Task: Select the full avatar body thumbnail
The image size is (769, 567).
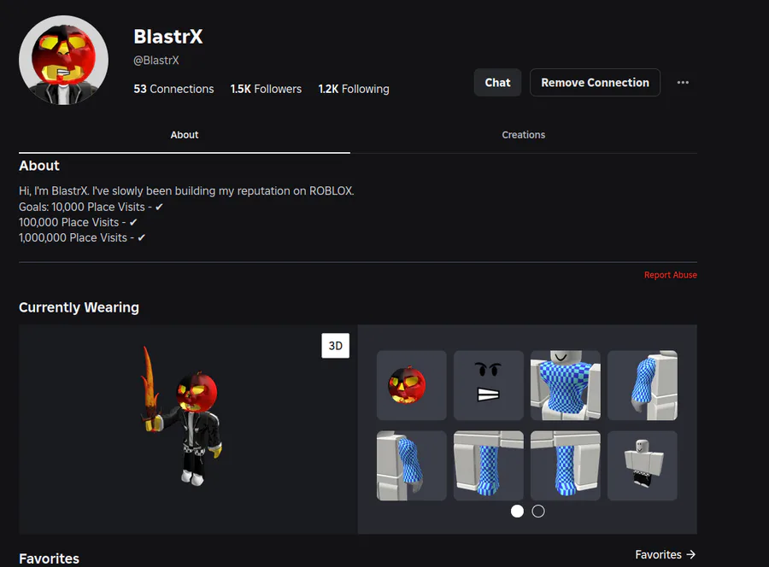Action: click(643, 465)
